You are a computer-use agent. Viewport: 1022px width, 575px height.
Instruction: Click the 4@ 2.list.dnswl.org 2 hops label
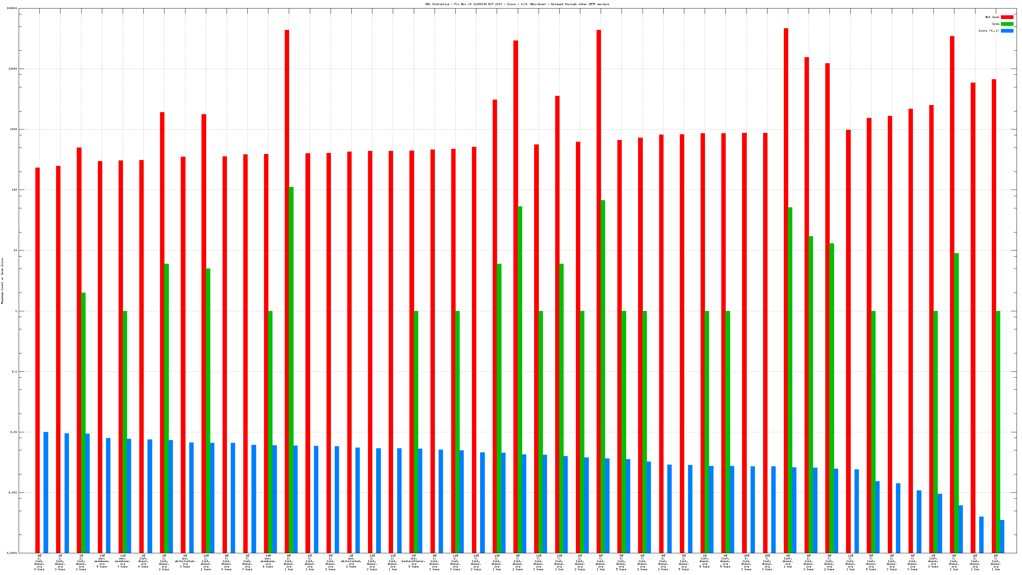[x=663, y=563]
